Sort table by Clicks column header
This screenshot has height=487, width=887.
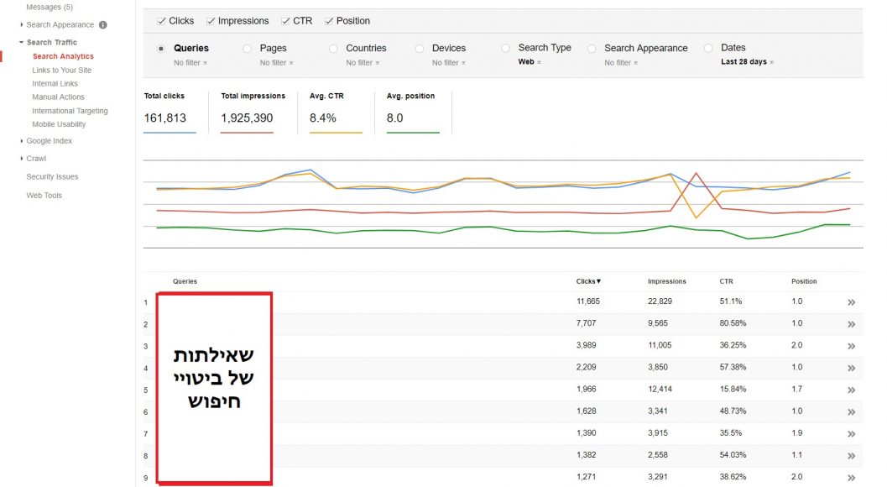point(588,281)
